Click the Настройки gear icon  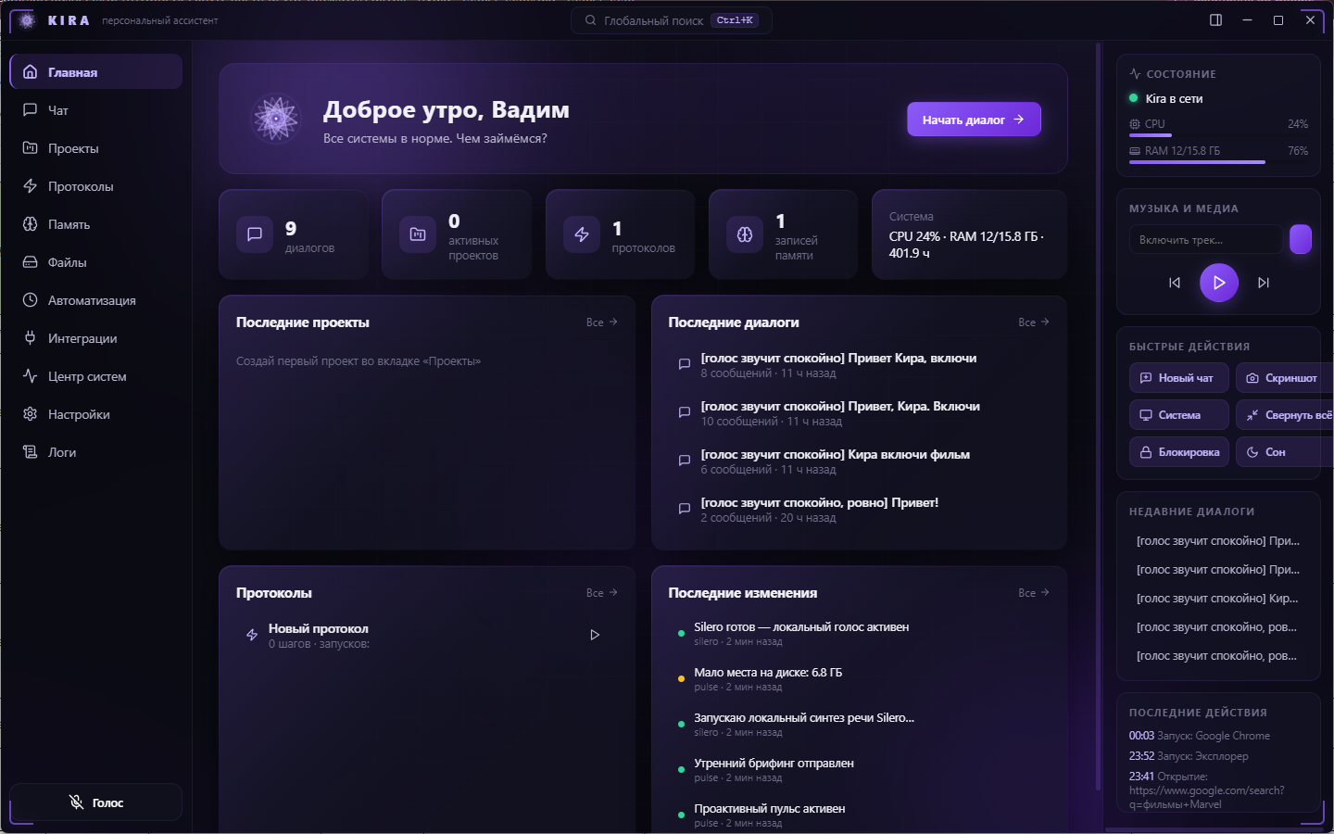[x=31, y=414]
